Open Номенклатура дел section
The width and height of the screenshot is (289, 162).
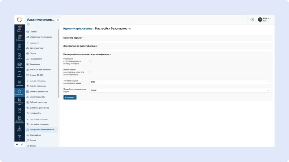20,101
